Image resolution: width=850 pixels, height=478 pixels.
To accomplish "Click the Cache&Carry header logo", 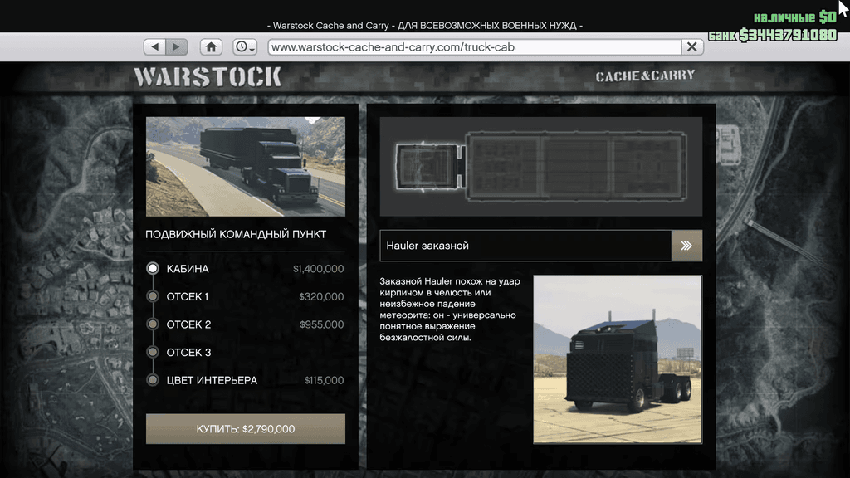I will click(645, 76).
